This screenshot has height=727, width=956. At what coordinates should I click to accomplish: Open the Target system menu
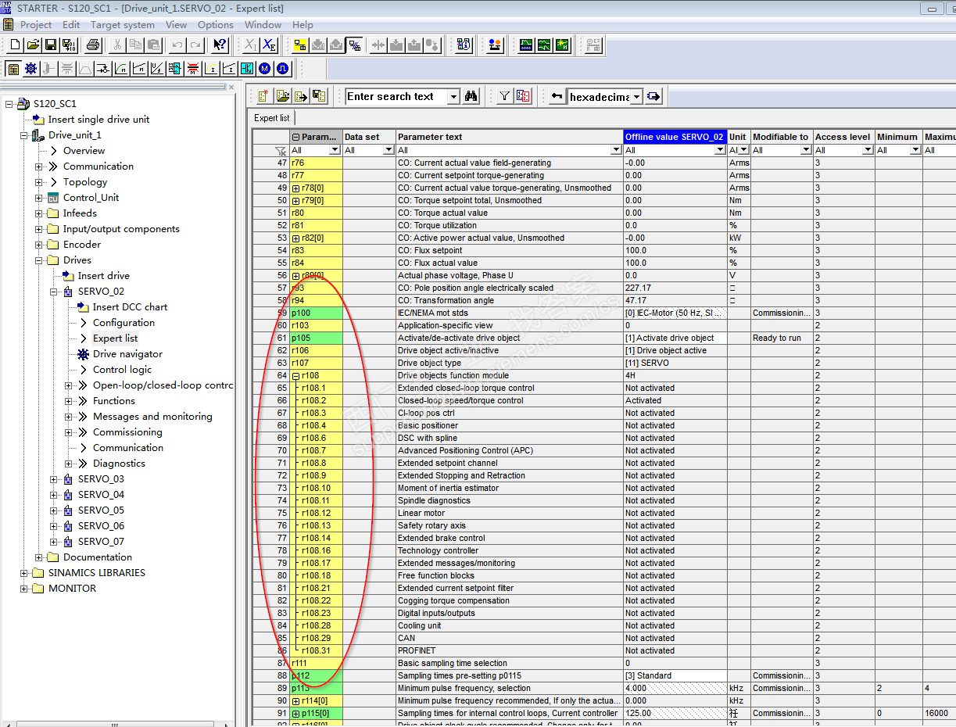[121, 25]
